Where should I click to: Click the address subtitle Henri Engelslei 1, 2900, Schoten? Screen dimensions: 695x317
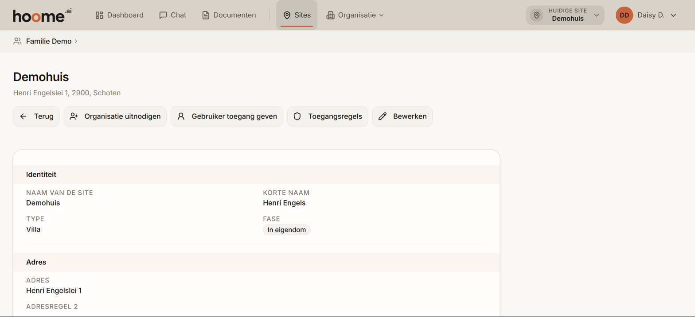click(x=67, y=93)
